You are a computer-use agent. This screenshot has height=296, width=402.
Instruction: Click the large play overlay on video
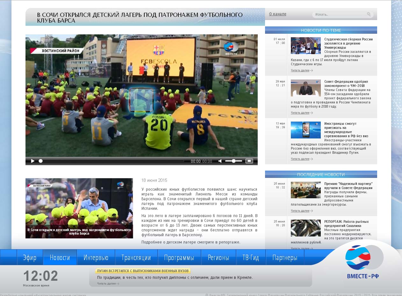coord(141,100)
